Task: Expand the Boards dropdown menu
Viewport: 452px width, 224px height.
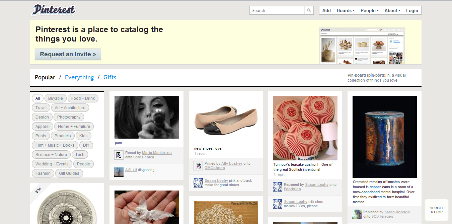Action: 346,10
